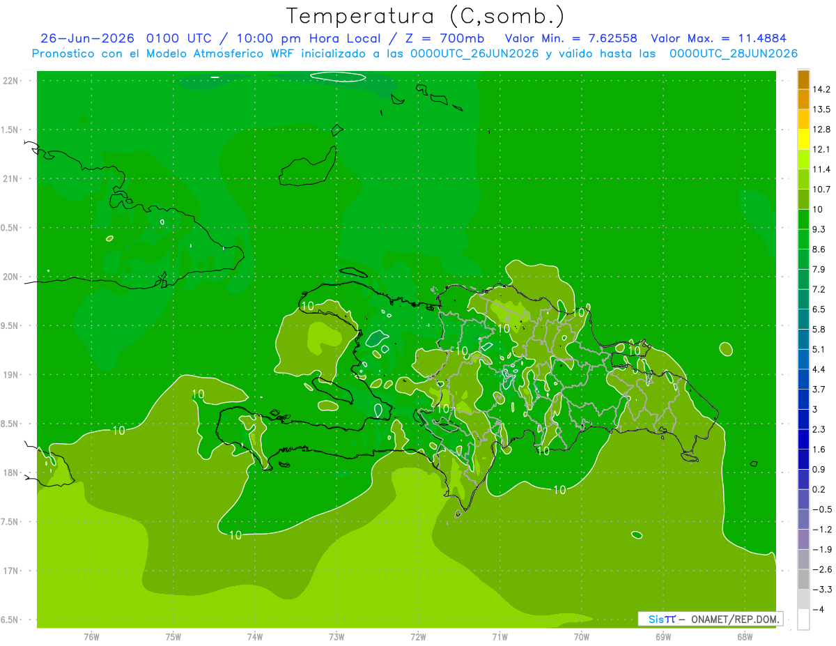Pick the yellow swatch between 12.8 and 12.1
836x646 pixels.
click(x=803, y=139)
